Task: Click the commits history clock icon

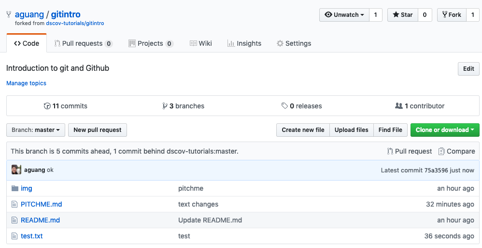Action: point(47,106)
